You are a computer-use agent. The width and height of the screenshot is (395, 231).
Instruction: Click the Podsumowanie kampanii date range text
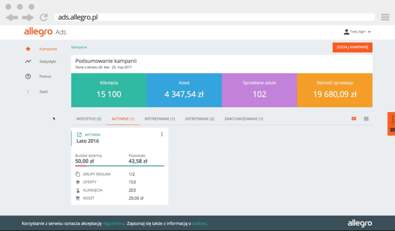[104, 68]
